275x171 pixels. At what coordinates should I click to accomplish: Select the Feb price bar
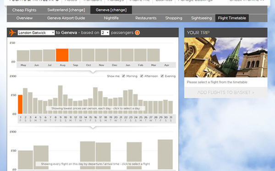click(x=141, y=55)
